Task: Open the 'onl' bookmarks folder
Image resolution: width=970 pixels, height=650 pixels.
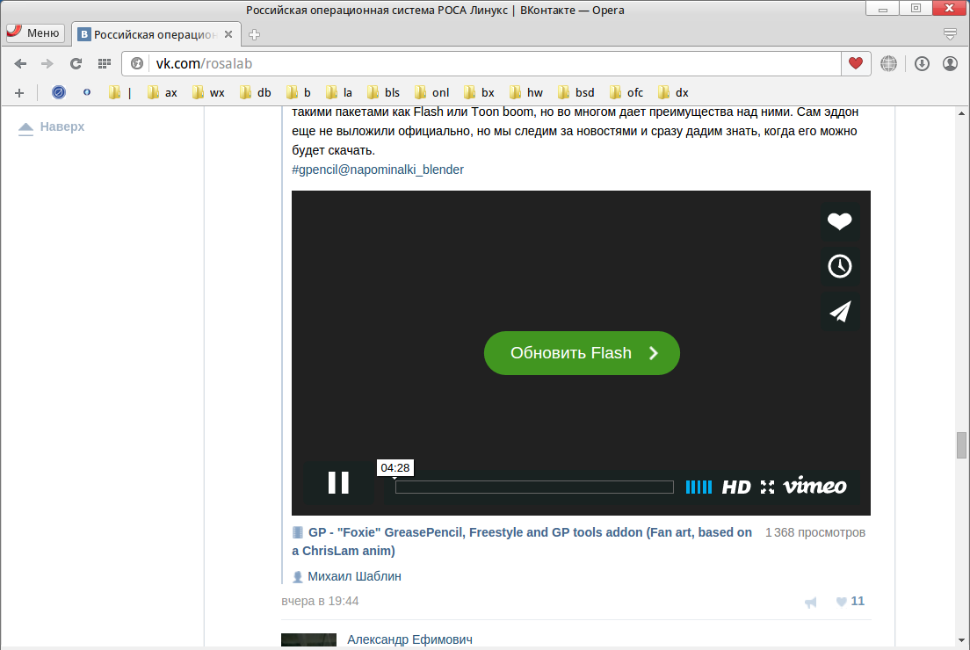Action: (432, 92)
